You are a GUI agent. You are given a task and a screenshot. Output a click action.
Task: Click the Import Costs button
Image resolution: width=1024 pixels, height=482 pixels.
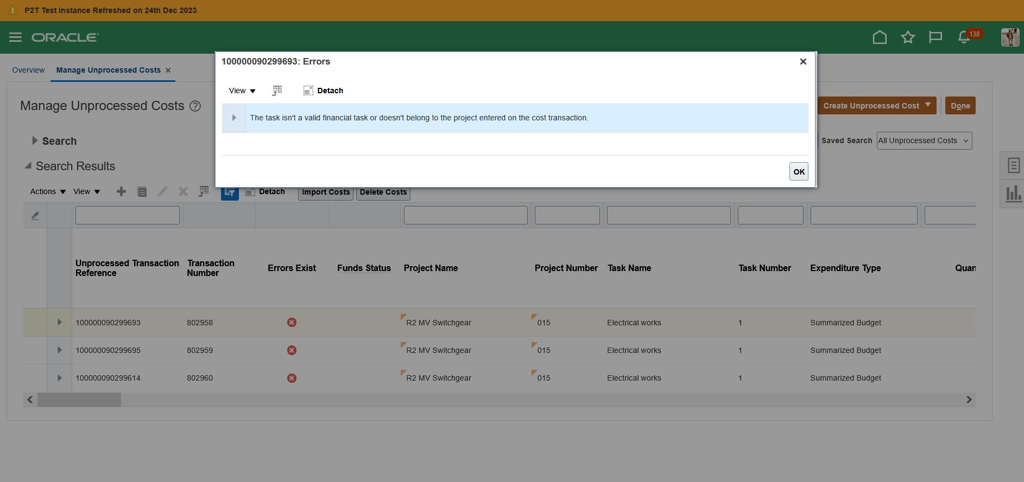(x=326, y=192)
